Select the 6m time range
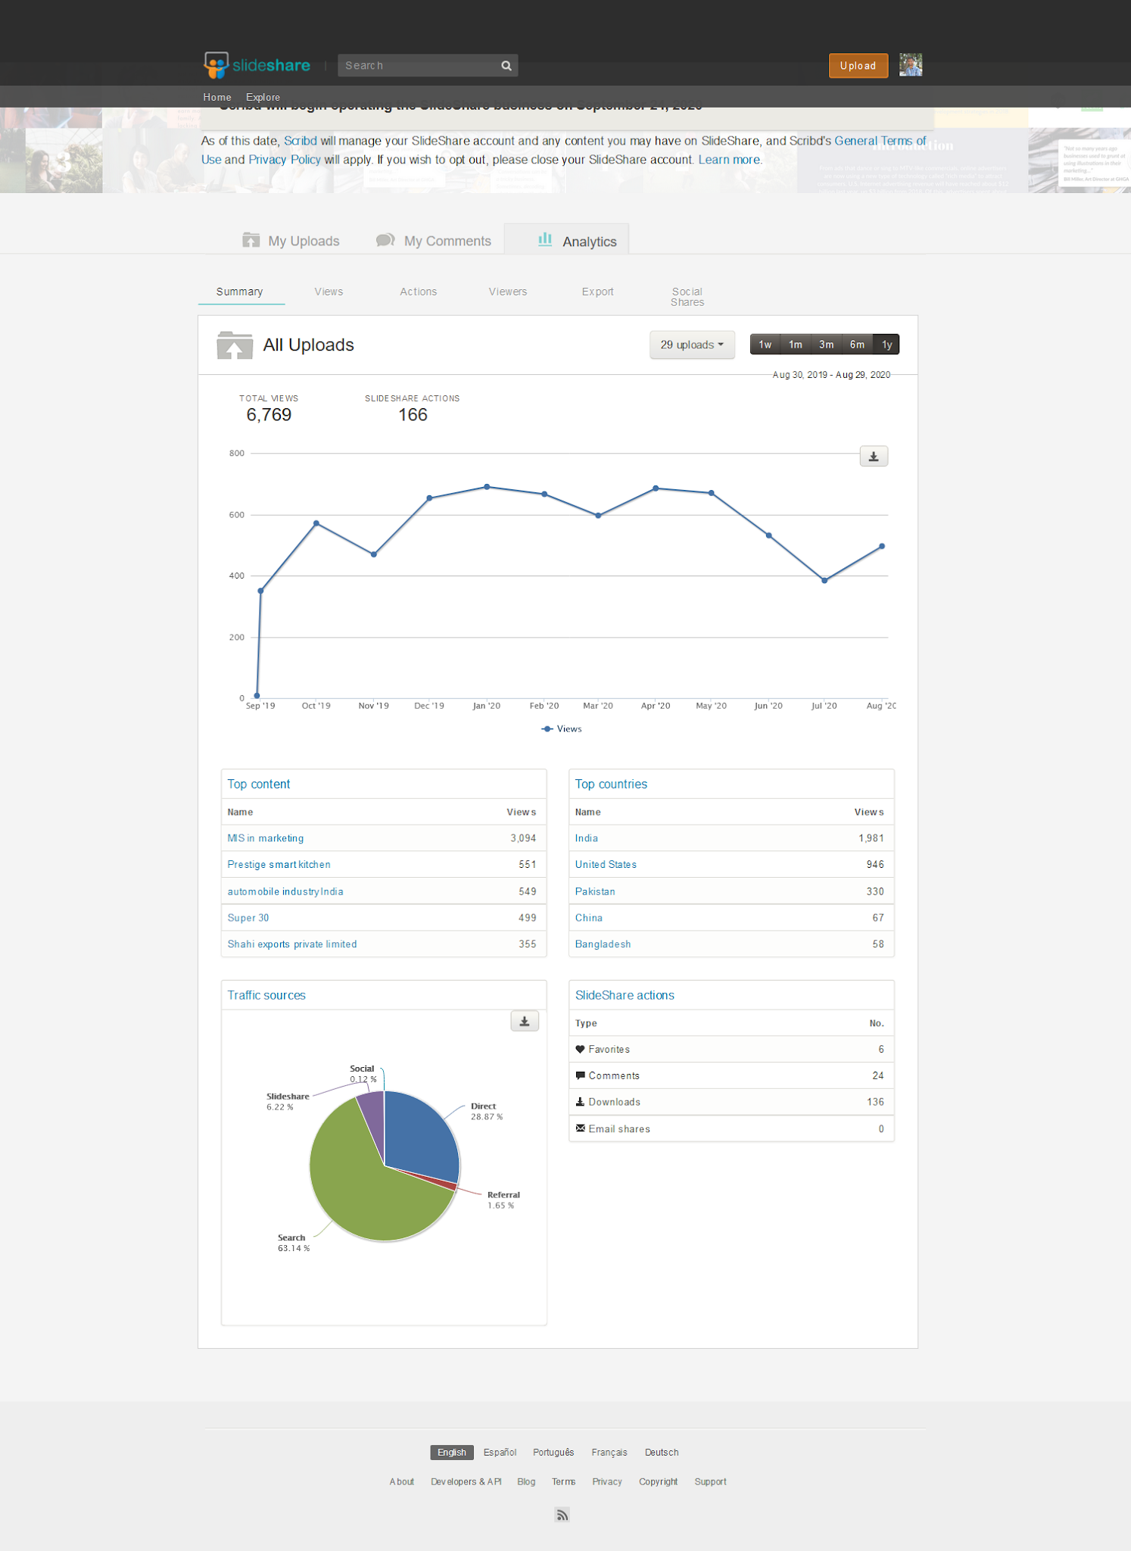1131x1551 pixels. point(857,345)
